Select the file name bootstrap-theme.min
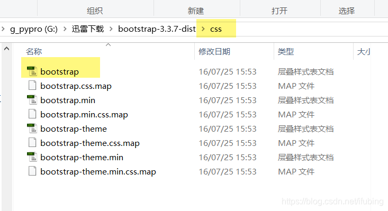The height and width of the screenshot is (211, 388). (x=82, y=158)
